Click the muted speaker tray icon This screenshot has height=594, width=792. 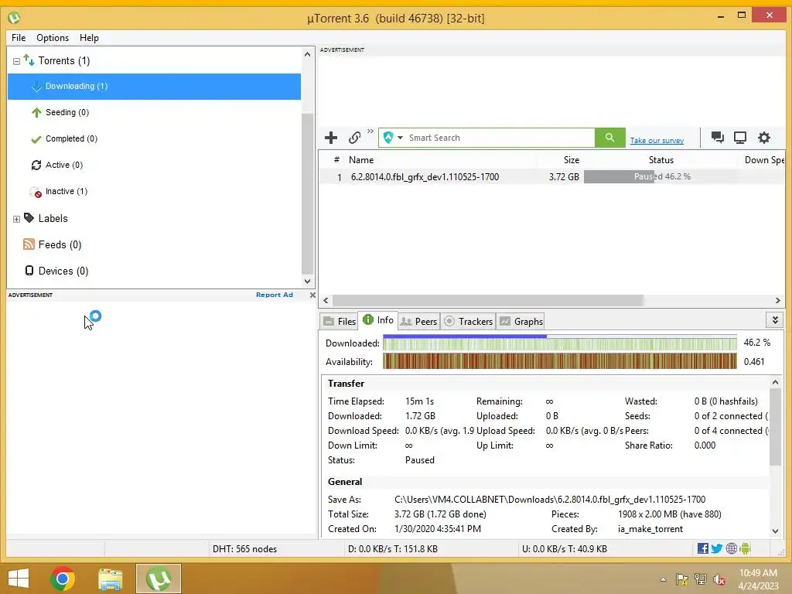(719, 579)
